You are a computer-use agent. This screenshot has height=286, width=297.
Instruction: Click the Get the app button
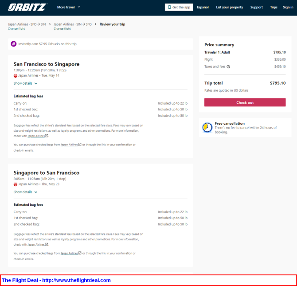click(x=179, y=7)
